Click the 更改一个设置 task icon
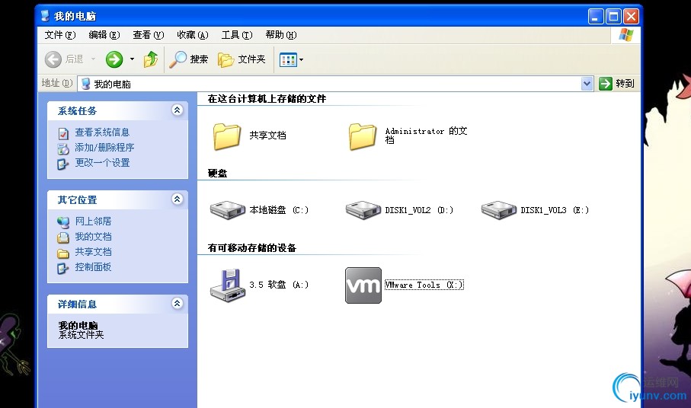 (63, 164)
